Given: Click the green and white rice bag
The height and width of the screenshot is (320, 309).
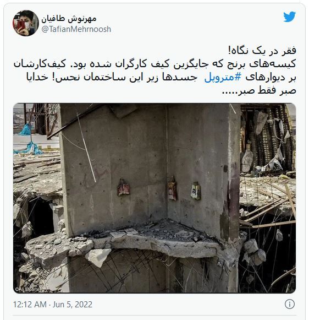Looking at the screenshot, I should [x=196, y=191].
